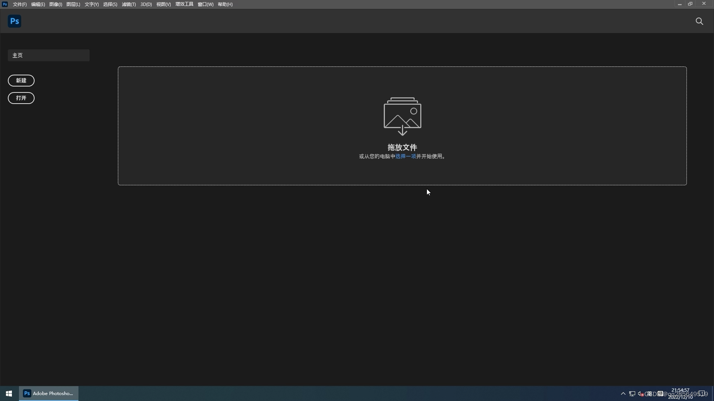This screenshot has width=714, height=401.
Task: Click the drag-and-drop image placeholder icon
Action: (402, 116)
